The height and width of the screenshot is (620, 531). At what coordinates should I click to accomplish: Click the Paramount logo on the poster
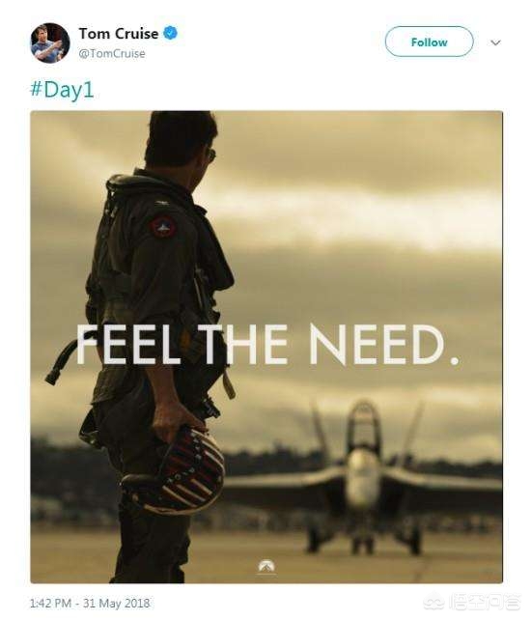point(266,566)
